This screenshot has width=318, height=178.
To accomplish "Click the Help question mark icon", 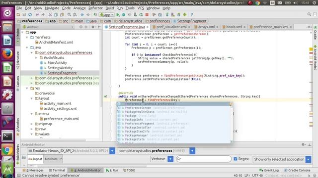I will pos(192,14).
